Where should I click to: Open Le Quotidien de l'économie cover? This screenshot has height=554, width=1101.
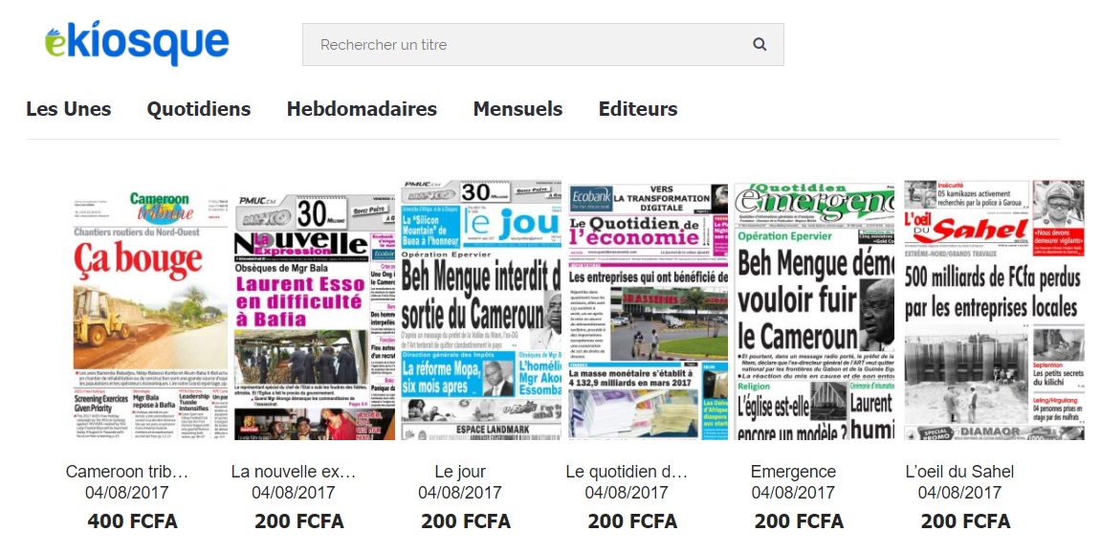click(649, 312)
